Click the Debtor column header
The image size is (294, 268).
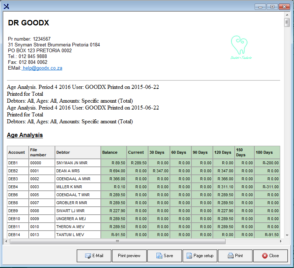78,152
